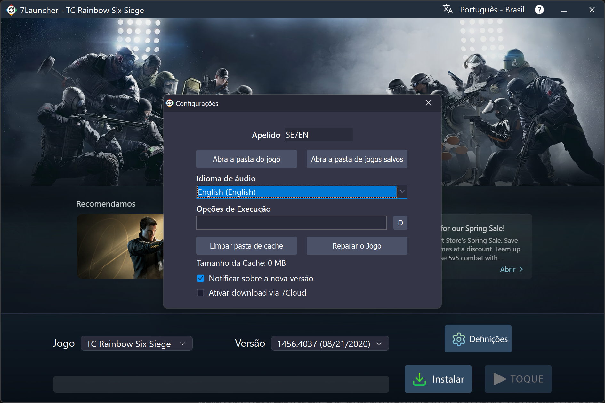The width and height of the screenshot is (605, 403).
Task: Open Definições settings button
Action: 478,339
